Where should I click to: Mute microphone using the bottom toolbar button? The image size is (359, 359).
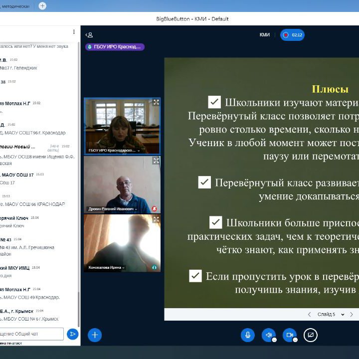[247, 335]
